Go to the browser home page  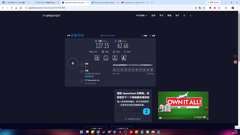[x=16, y=8]
